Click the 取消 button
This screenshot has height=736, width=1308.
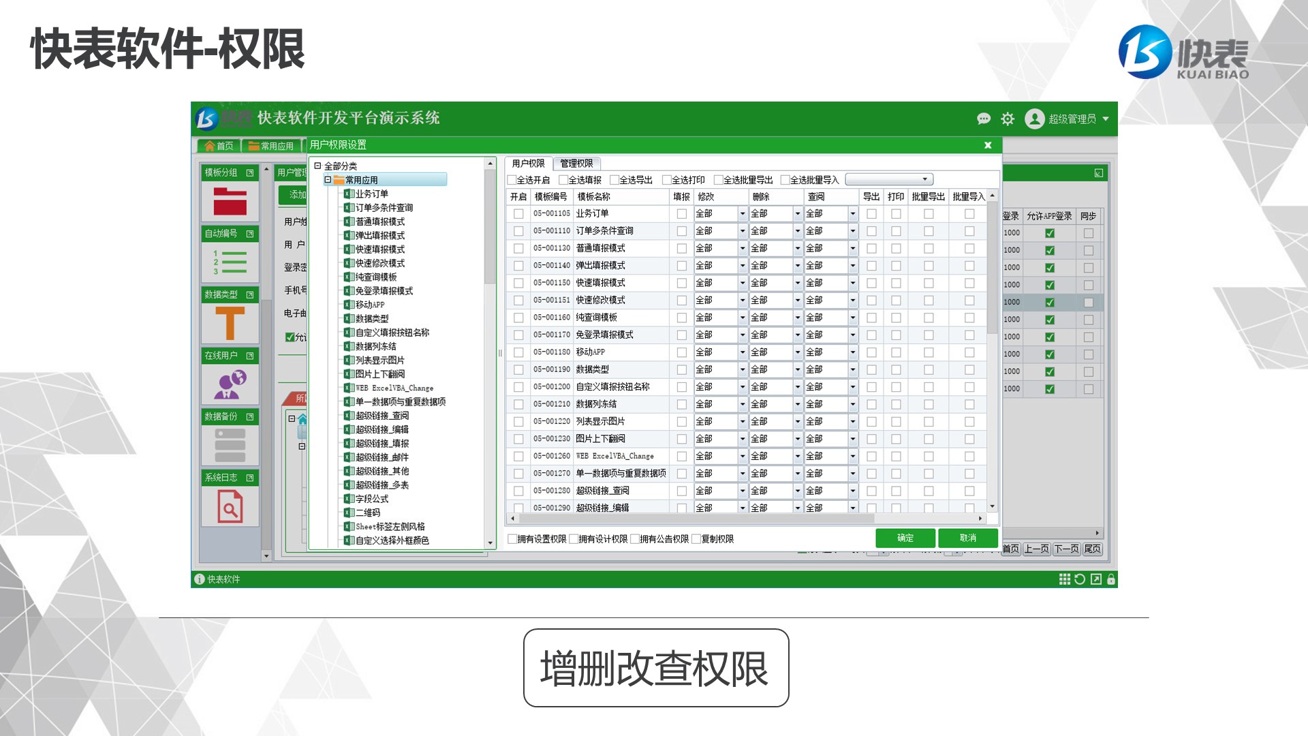(968, 538)
